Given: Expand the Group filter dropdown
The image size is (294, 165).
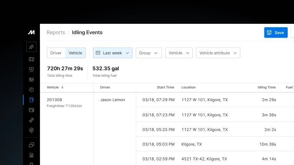Looking at the screenshot, I should pos(149,53).
